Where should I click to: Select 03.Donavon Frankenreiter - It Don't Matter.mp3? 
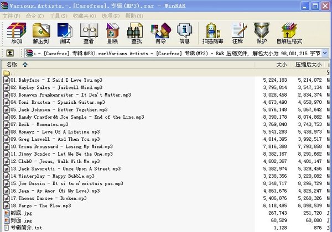[x=71, y=95]
